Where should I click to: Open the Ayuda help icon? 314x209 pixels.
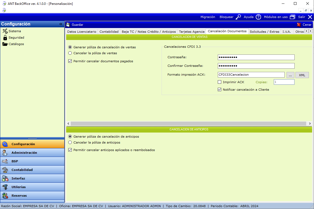point(258,17)
